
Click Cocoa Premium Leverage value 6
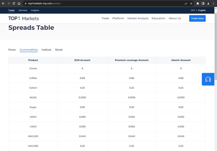(132, 68)
